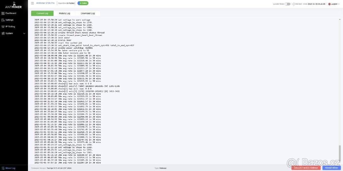The height and width of the screenshot is (171, 343).
Task: Click 'start the cached job' log line
Action: (x=58, y=43)
